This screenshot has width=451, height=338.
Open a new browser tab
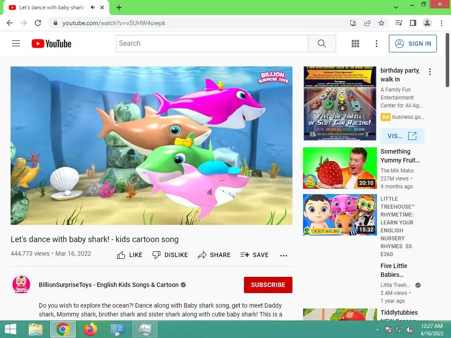point(119,7)
